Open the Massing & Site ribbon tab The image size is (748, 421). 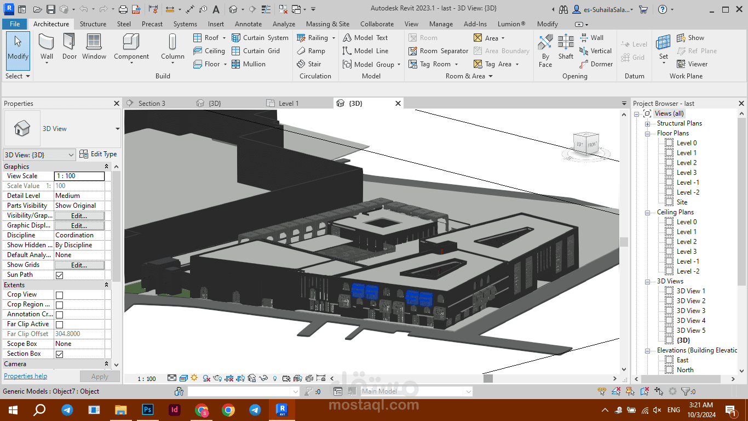pyautogui.click(x=327, y=24)
